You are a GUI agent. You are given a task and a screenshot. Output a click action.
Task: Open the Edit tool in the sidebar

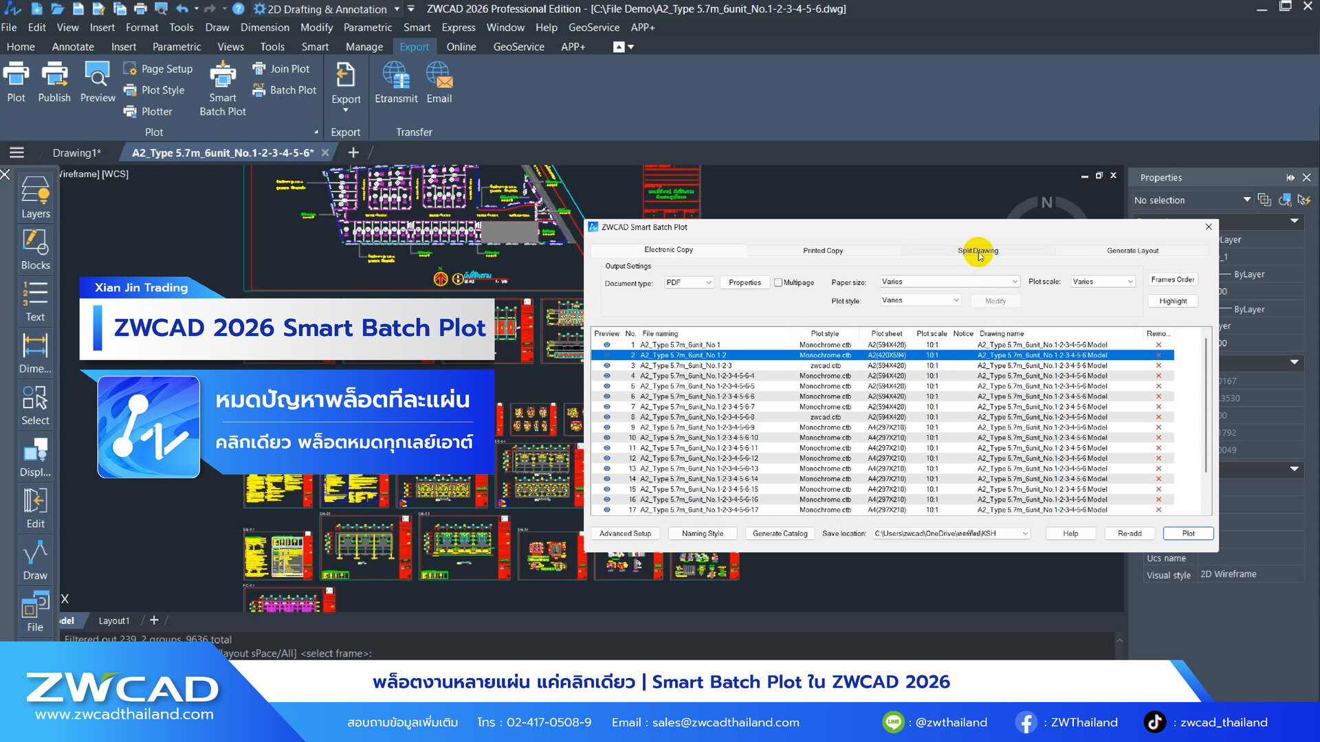pyautogui.click(x=36, y=507)
